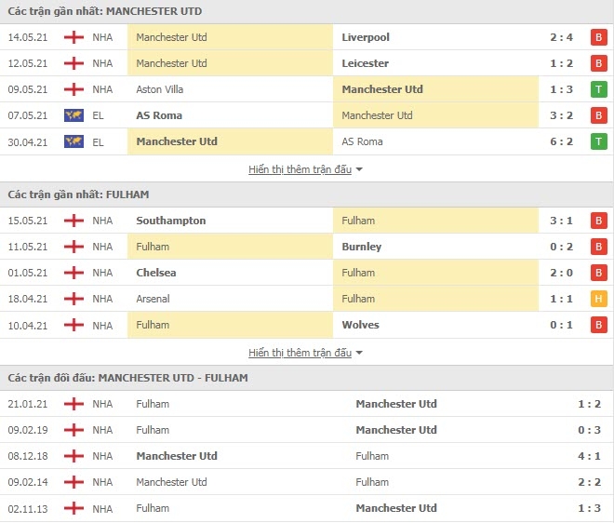The height and width of the screenshot is (523, 614).
Task: Click green T badge on Aston Villa match
Action: pos(599,89)
